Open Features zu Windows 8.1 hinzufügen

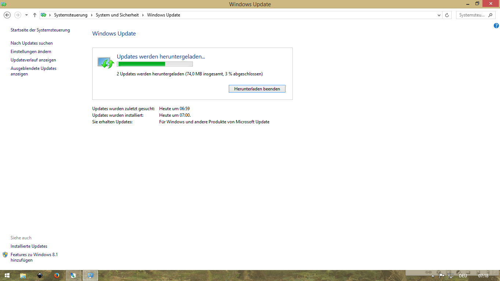34,257
